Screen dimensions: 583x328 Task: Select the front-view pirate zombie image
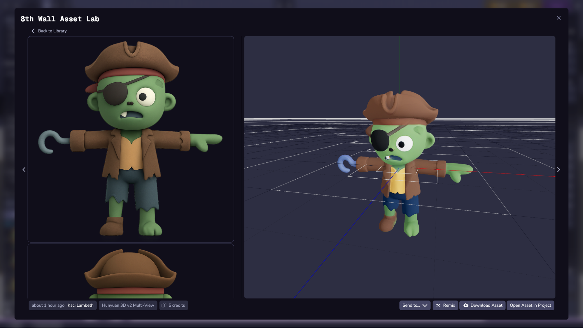click(131, 139)
